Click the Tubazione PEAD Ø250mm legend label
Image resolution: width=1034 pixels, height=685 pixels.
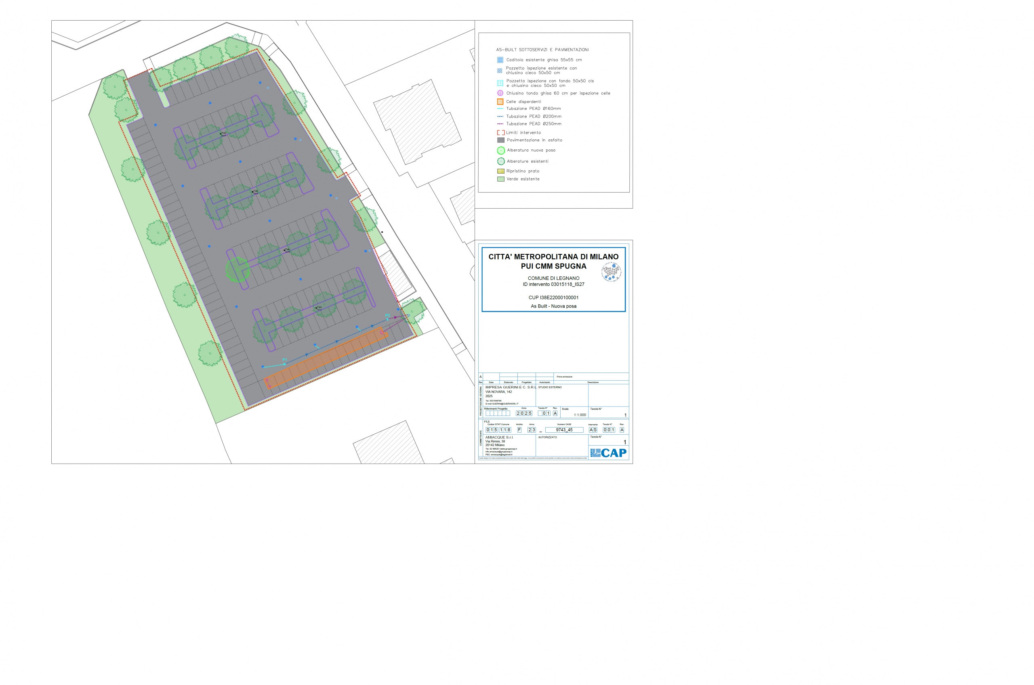coord(534,124)
